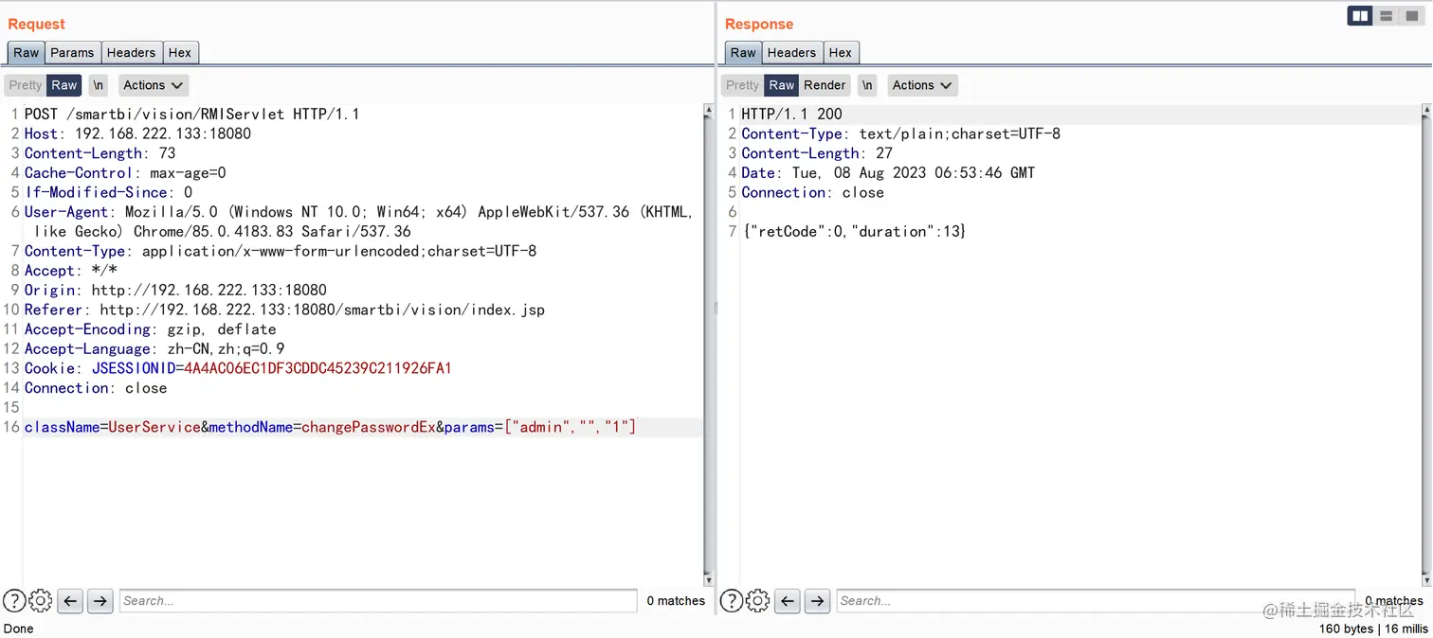Open Request Actions dropdown
This screenshot has height=638, width=1433.
[x=153, y=85]
